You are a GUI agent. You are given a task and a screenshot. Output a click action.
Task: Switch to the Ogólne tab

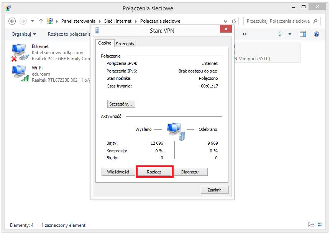click(105, 43)
